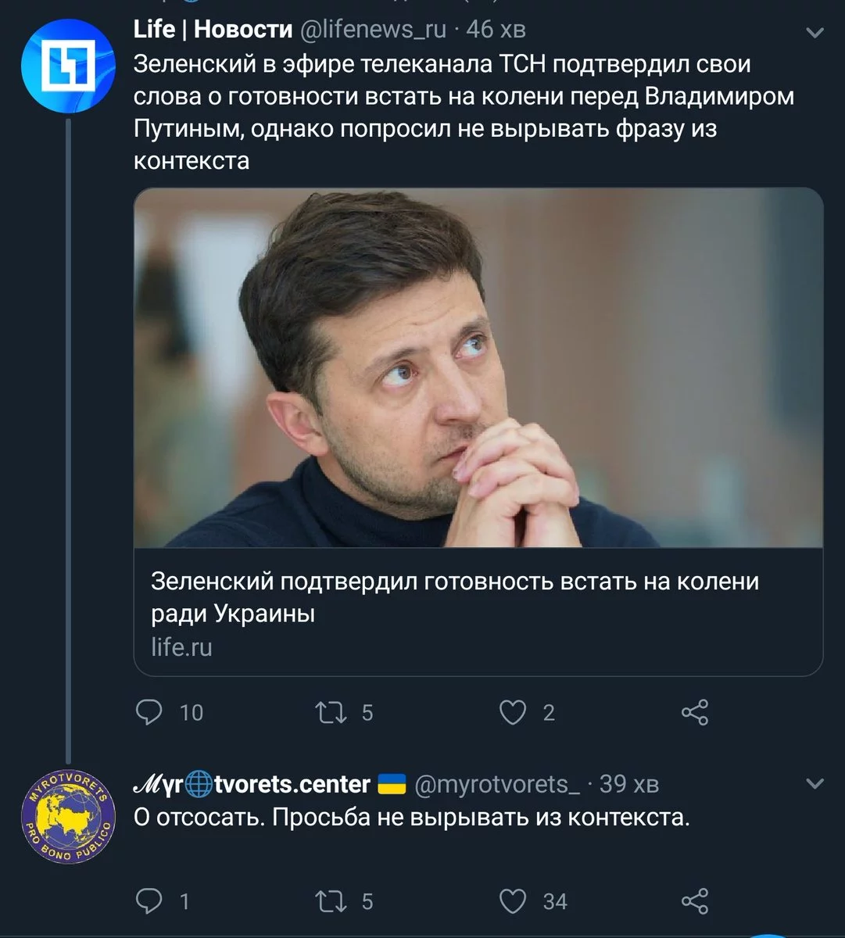
Task: Open the life.ru link card headline
Action: [454, 597]
